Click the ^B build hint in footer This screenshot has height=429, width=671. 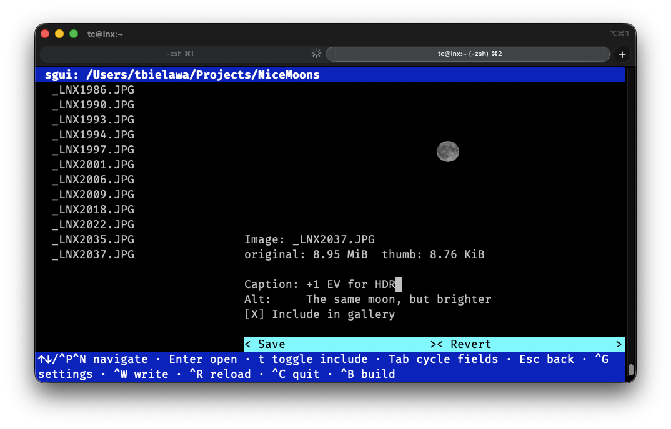[368, 374]
